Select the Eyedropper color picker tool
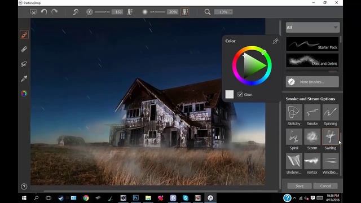361x203 pixels. 24,78
